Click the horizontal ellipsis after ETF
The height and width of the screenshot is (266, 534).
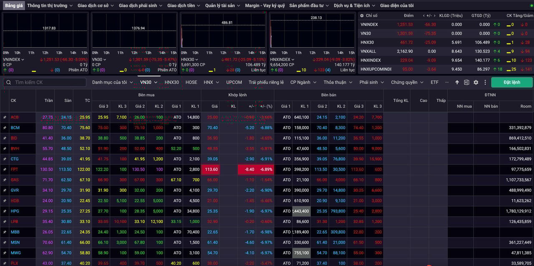pyautogui.click(x=447, y=82)
